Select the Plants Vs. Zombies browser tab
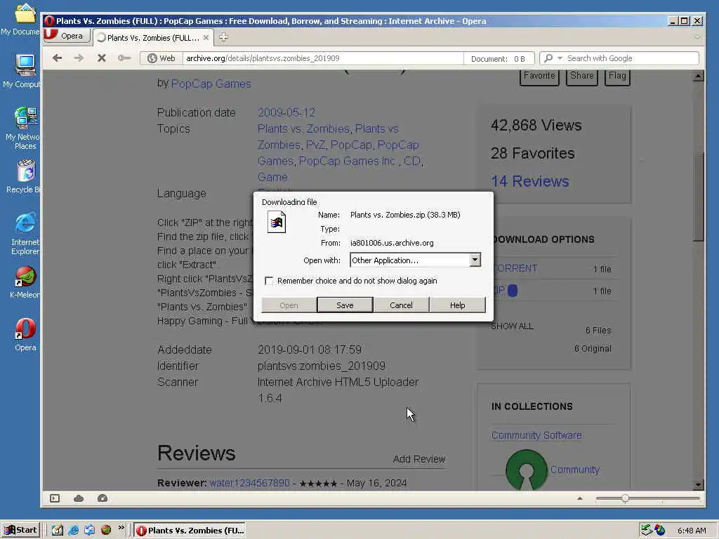 click(x=152, y=38)
